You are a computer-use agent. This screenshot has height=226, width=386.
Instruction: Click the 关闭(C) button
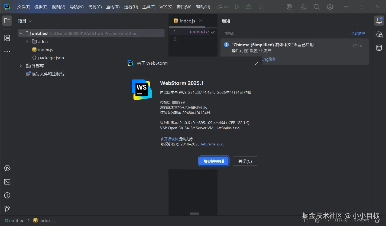245,161
